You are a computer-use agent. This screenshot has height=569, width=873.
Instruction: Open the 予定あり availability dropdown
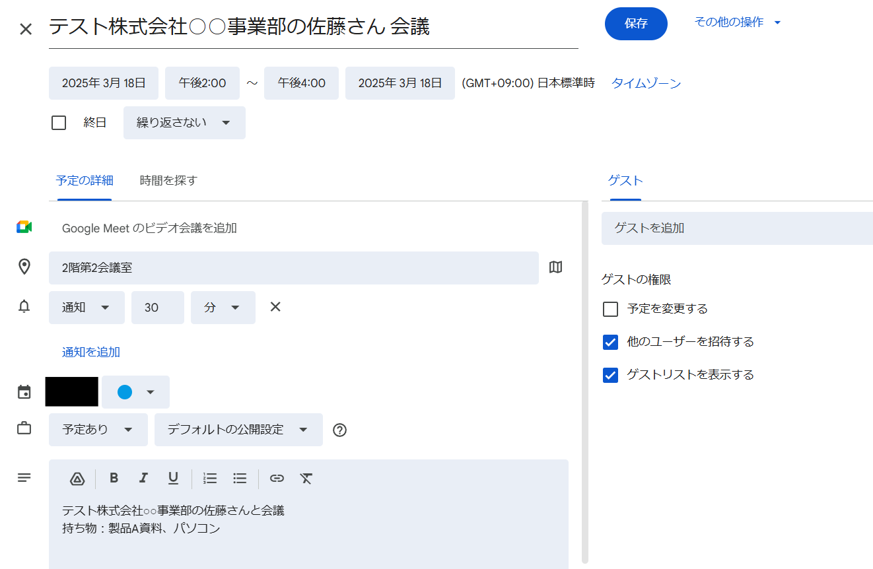(x=98, y=430)
